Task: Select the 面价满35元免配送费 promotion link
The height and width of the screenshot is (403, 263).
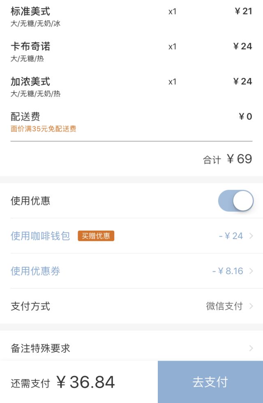Action: coord(41,128)
